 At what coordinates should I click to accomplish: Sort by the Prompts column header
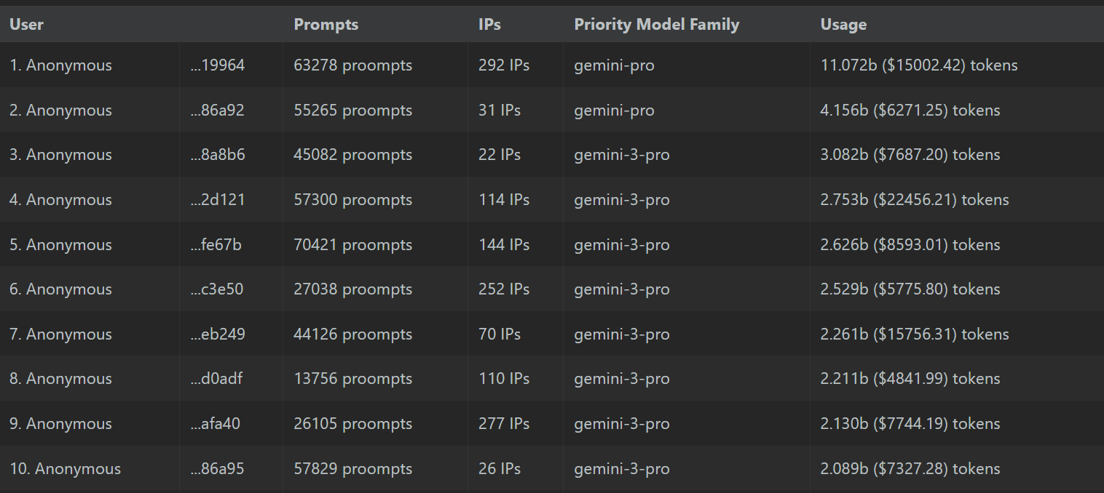(x=326, y=24)
